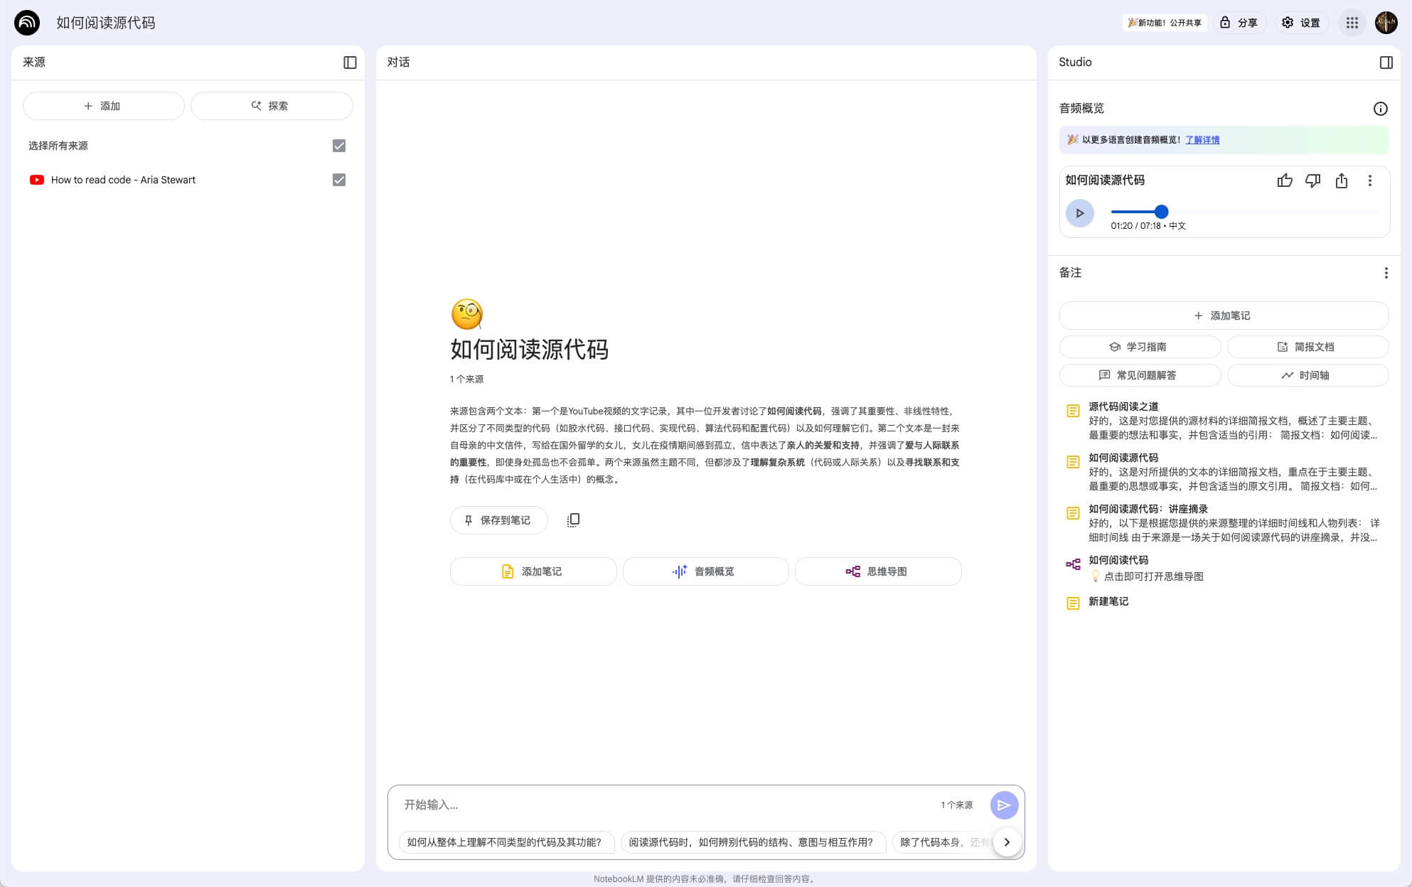This screenshot has width=1412, height=887.
Task: Generate 音频概览 from the chat panel
Action: pos(705,571)
